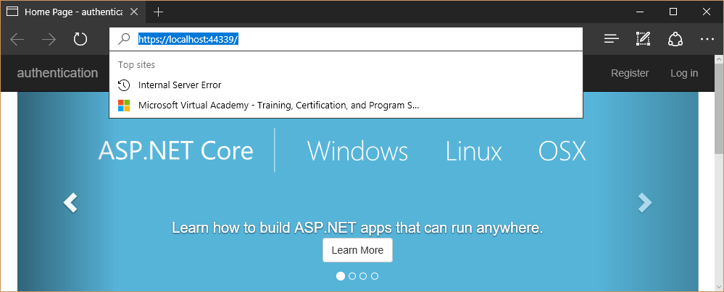The height and width of the screenshot is (292, 724).
Task: Open the Hub favorites icon
Action: coord(612,39)
